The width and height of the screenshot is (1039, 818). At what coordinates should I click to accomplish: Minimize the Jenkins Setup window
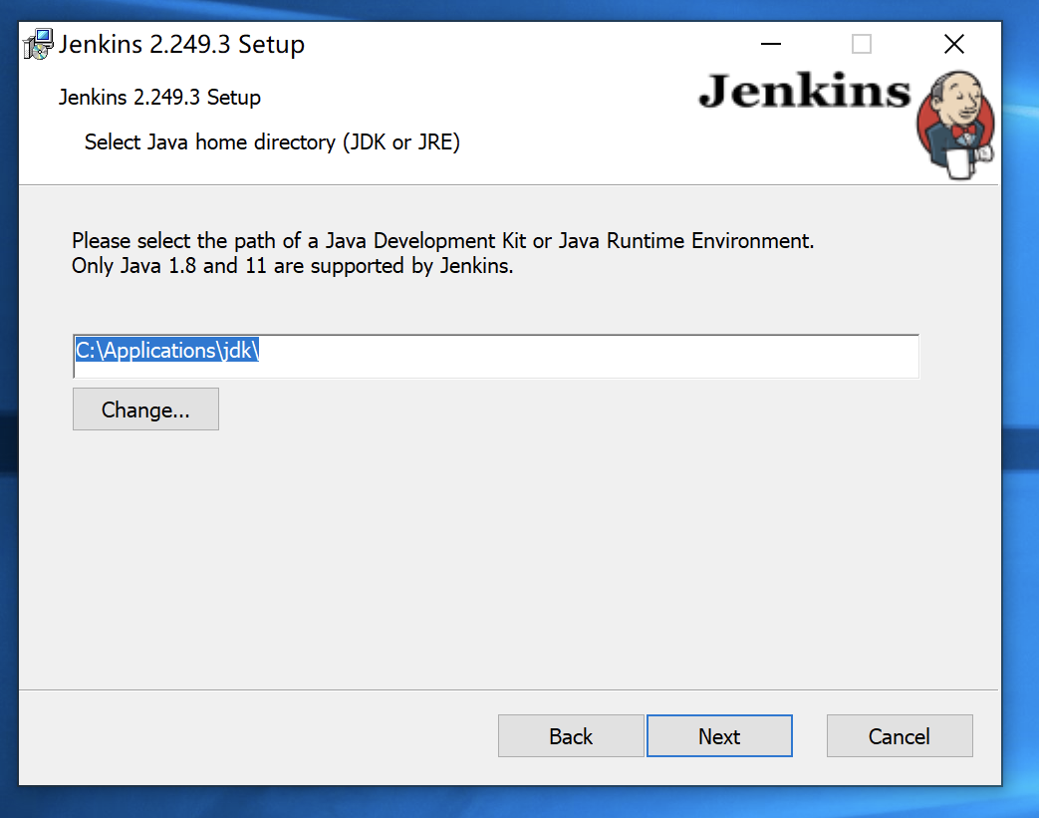coord(771,45)
